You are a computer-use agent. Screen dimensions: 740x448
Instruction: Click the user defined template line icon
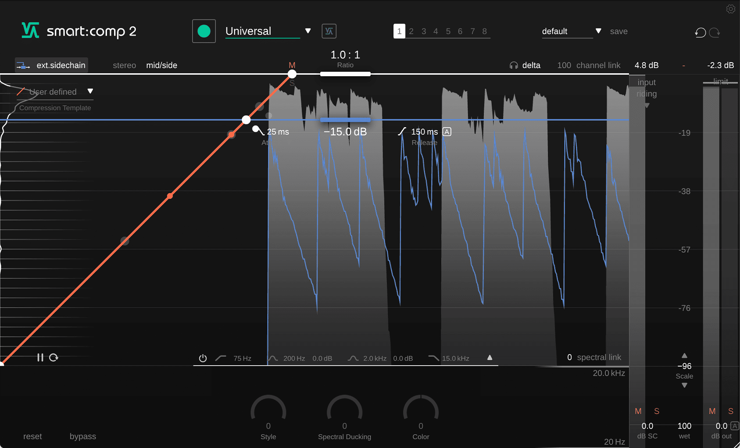[x=21, y=92]
